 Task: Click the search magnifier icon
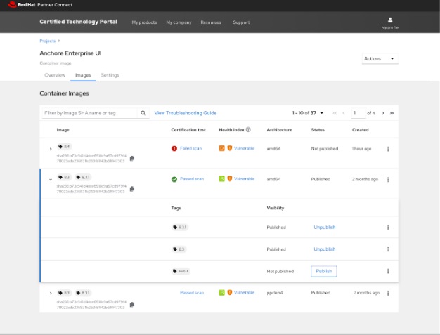pyautogui.click(x=143, y=113)
